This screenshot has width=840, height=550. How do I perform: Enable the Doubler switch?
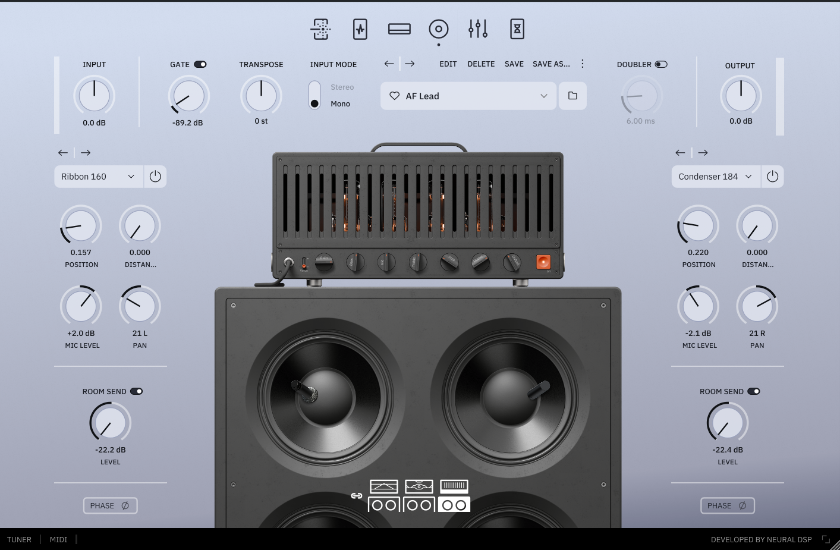click(661, 64)
